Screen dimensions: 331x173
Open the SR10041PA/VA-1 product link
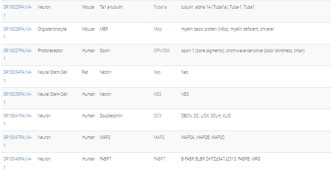pos(18,120)
